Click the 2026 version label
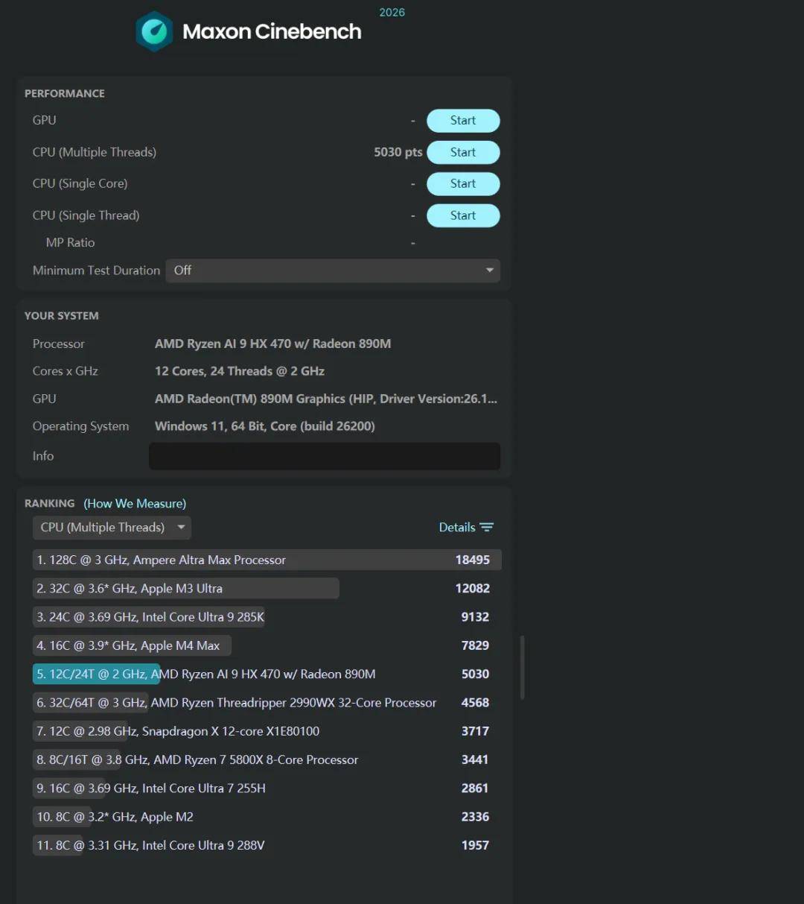Viewport: 804px width, 904px height. click(392, 13)
